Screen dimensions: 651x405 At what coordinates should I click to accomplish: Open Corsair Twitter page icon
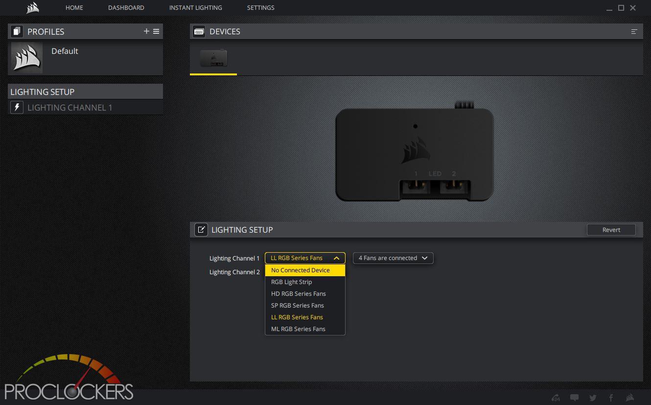(593, 398)
